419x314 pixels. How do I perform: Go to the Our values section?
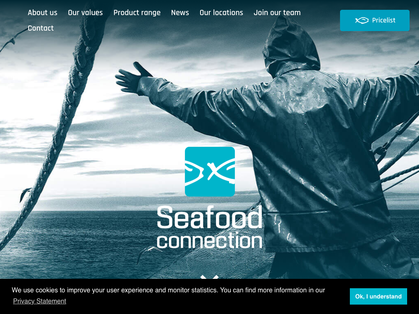[85, 13]
